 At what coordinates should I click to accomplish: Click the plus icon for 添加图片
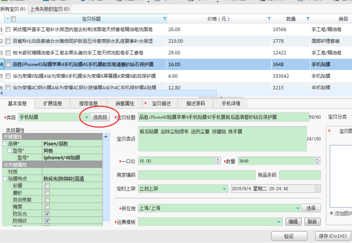[x=331, y=213]
